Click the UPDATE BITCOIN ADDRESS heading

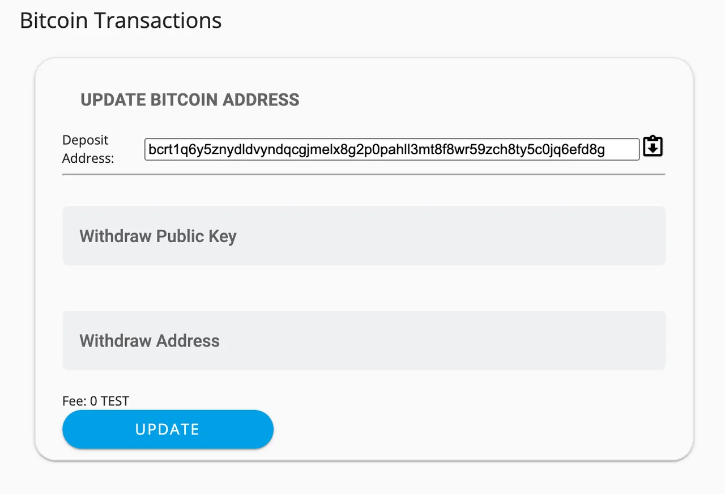[190, 100]
